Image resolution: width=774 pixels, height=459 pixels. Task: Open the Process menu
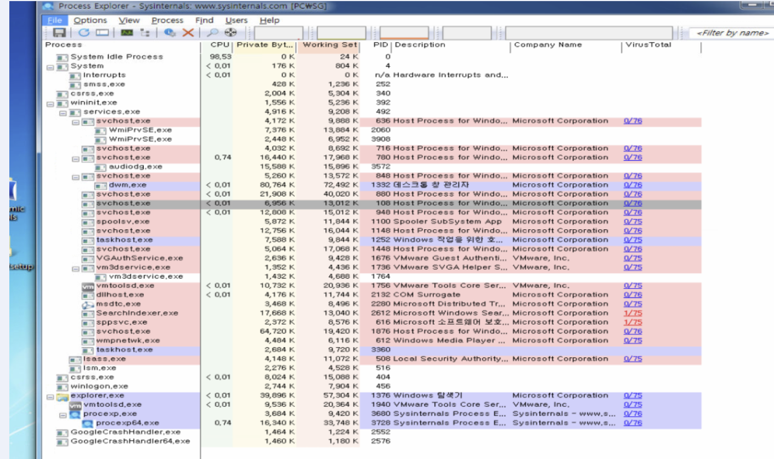(167, 20)
